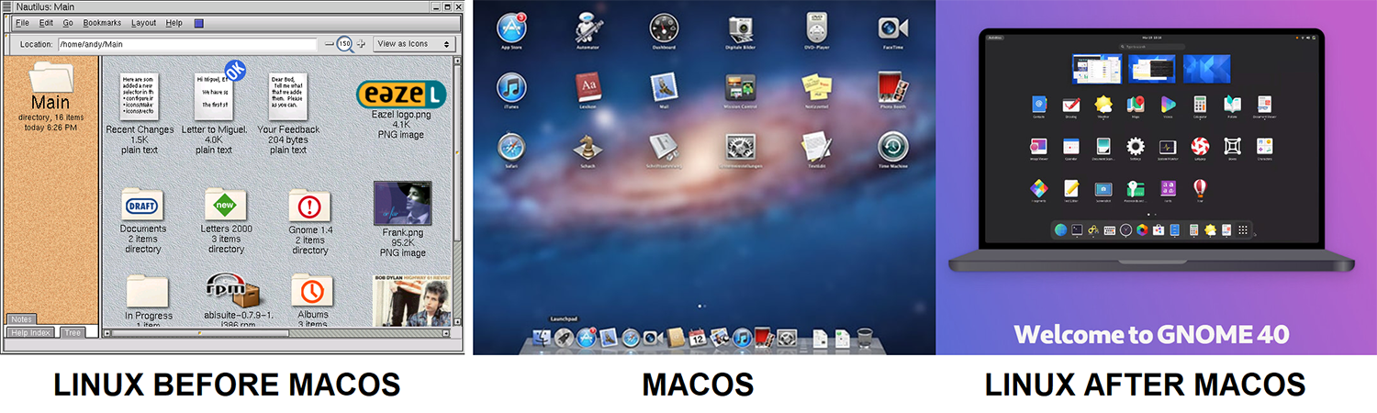
Task: Open Weather in the GNOME app grid
Action: click(x=1103, y=104)
